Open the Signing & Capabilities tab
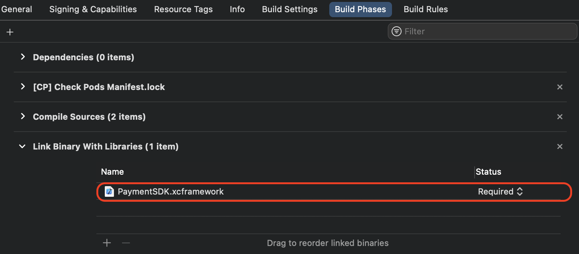Viewport: 579px width, 254px height. pyautogui.click(x=93, y=10)
